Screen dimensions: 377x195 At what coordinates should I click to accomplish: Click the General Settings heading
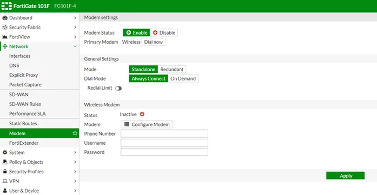click(101, 59)
